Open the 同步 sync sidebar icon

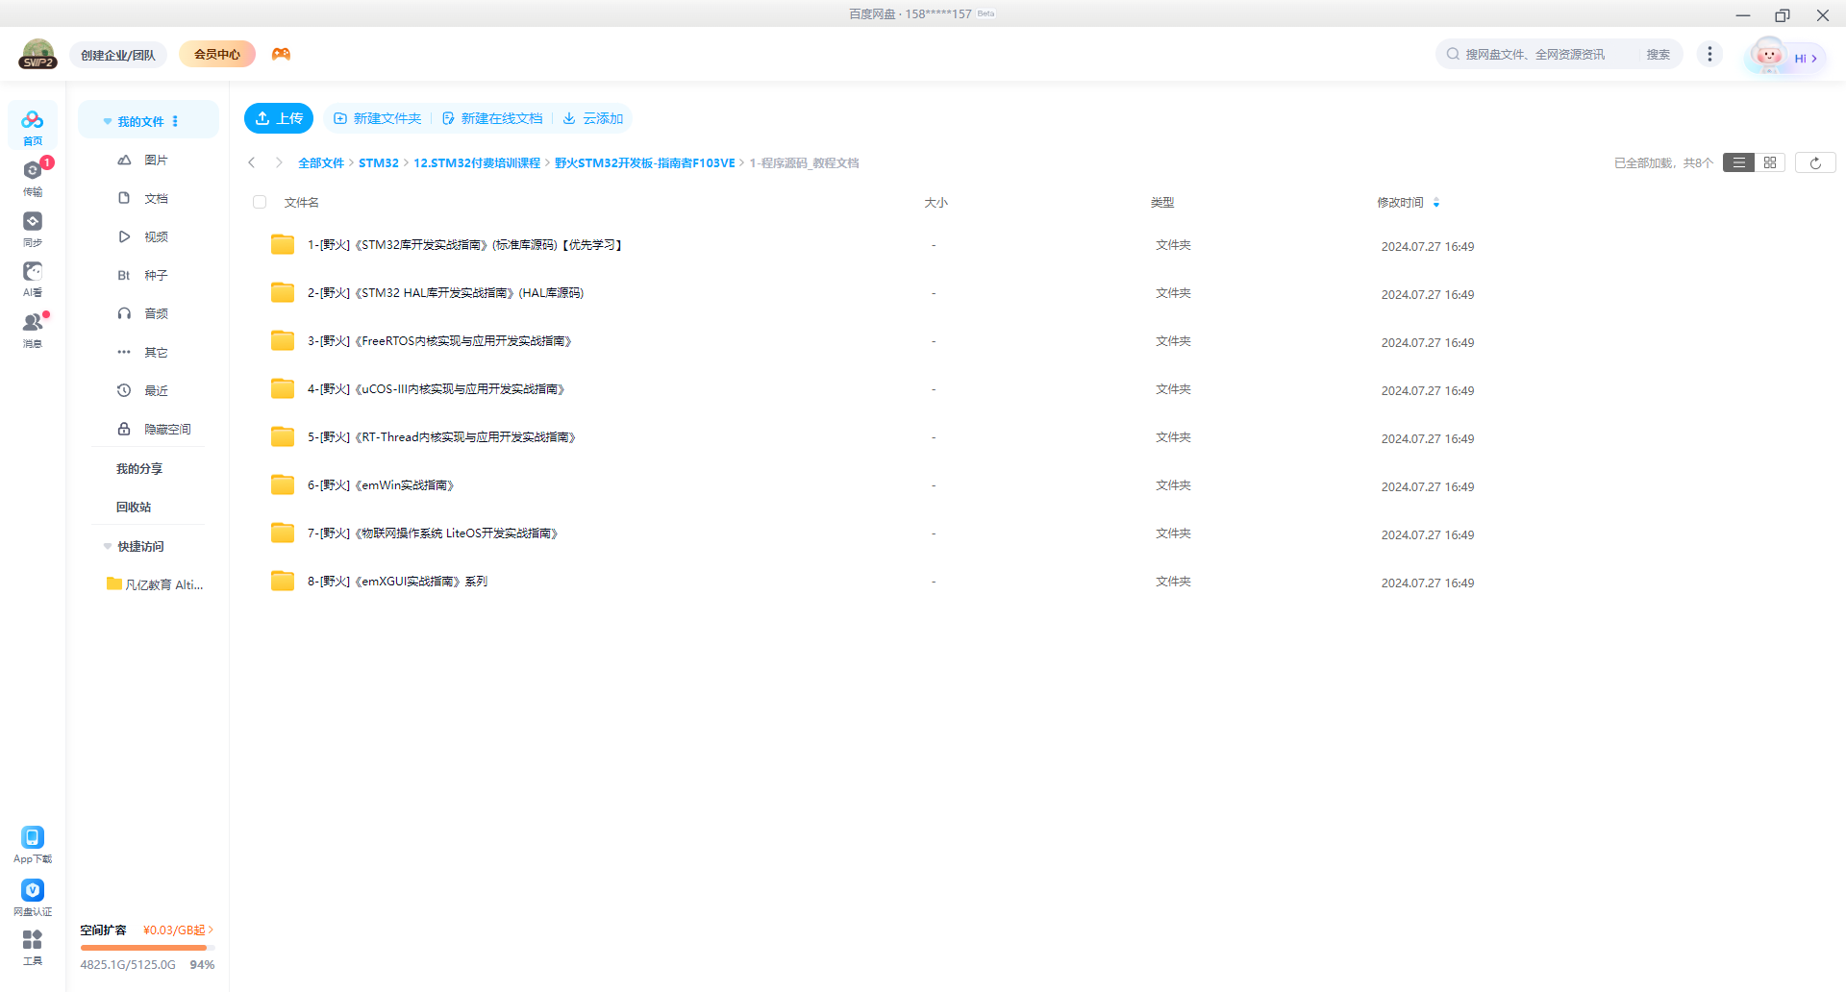tap(33, 228)
